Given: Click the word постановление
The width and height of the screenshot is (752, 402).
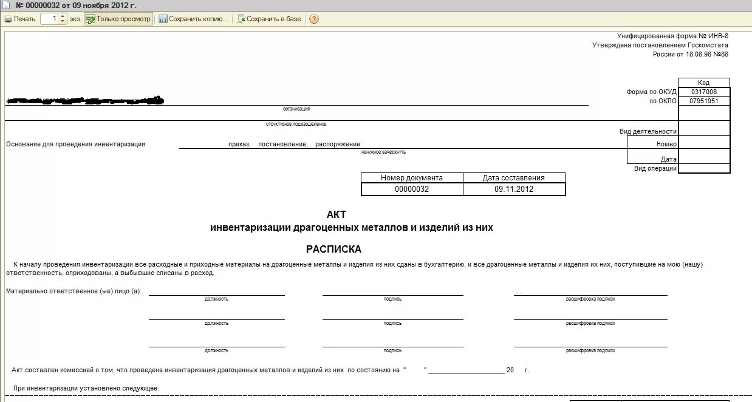Looking at the screenshot, I should pos(282,144).
